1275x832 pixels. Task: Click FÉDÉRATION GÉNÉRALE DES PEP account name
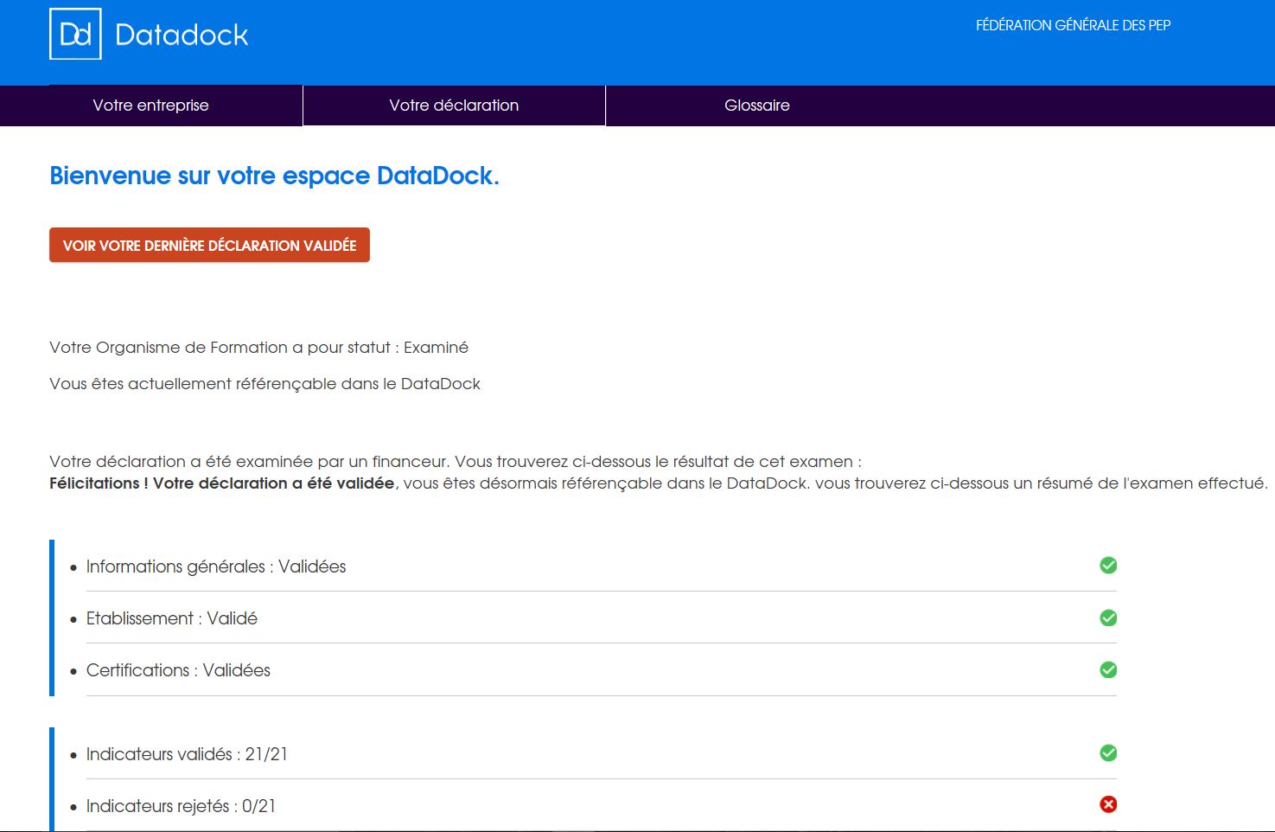coord(1073,26)
